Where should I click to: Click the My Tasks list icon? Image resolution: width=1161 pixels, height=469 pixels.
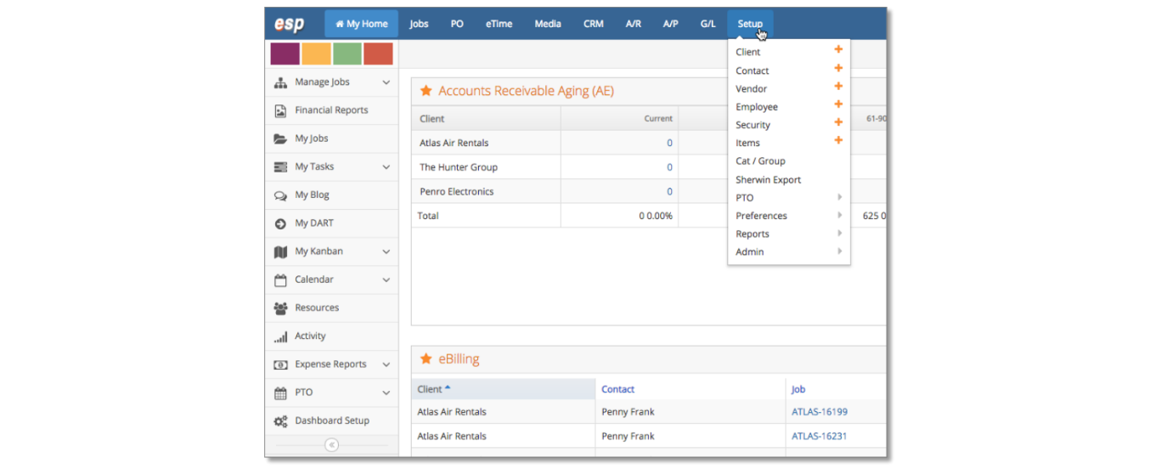(280, 167)
